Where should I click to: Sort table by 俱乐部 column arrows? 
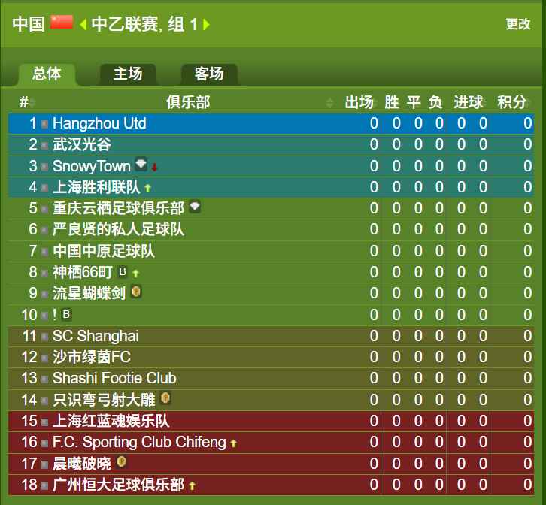click(x=329, y=103)
